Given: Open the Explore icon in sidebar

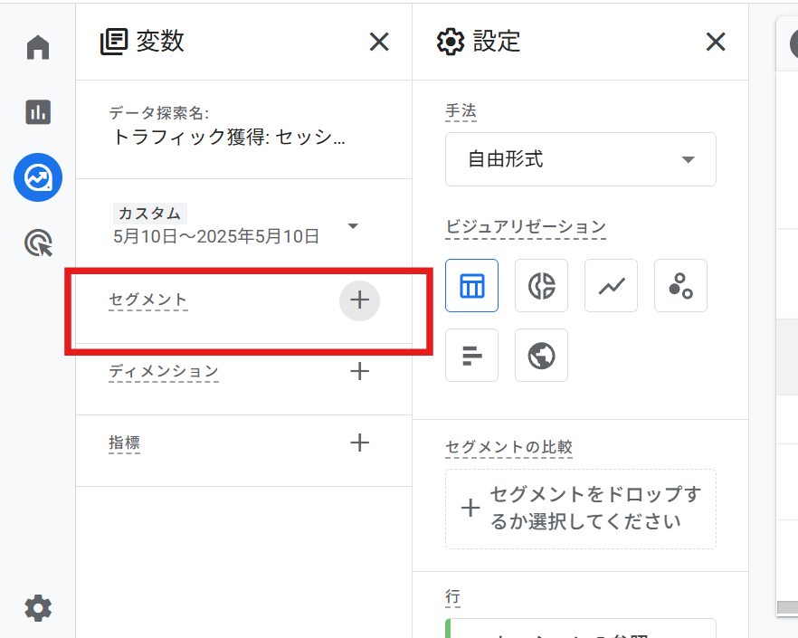Looking at the screenshot, I should pyautogui.click(x=38, y=177).
